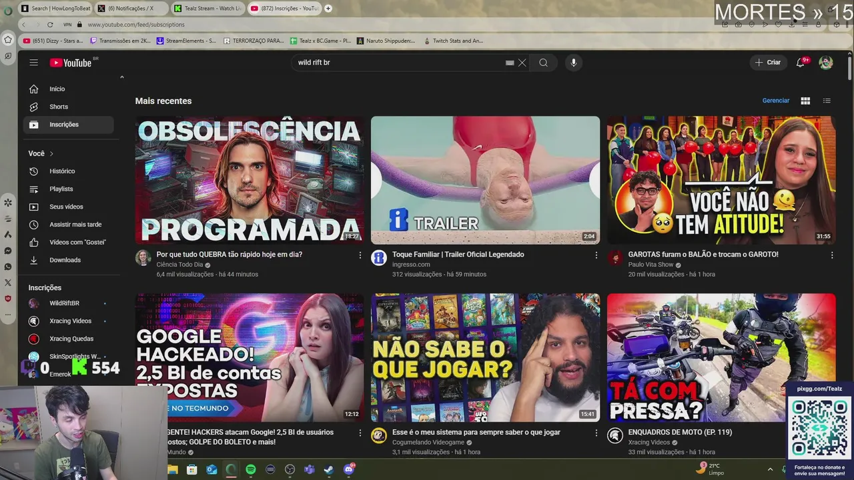Open options for "Por que tudo QUEBRA" video
The image size is (854, 480).
pos(360,255)
